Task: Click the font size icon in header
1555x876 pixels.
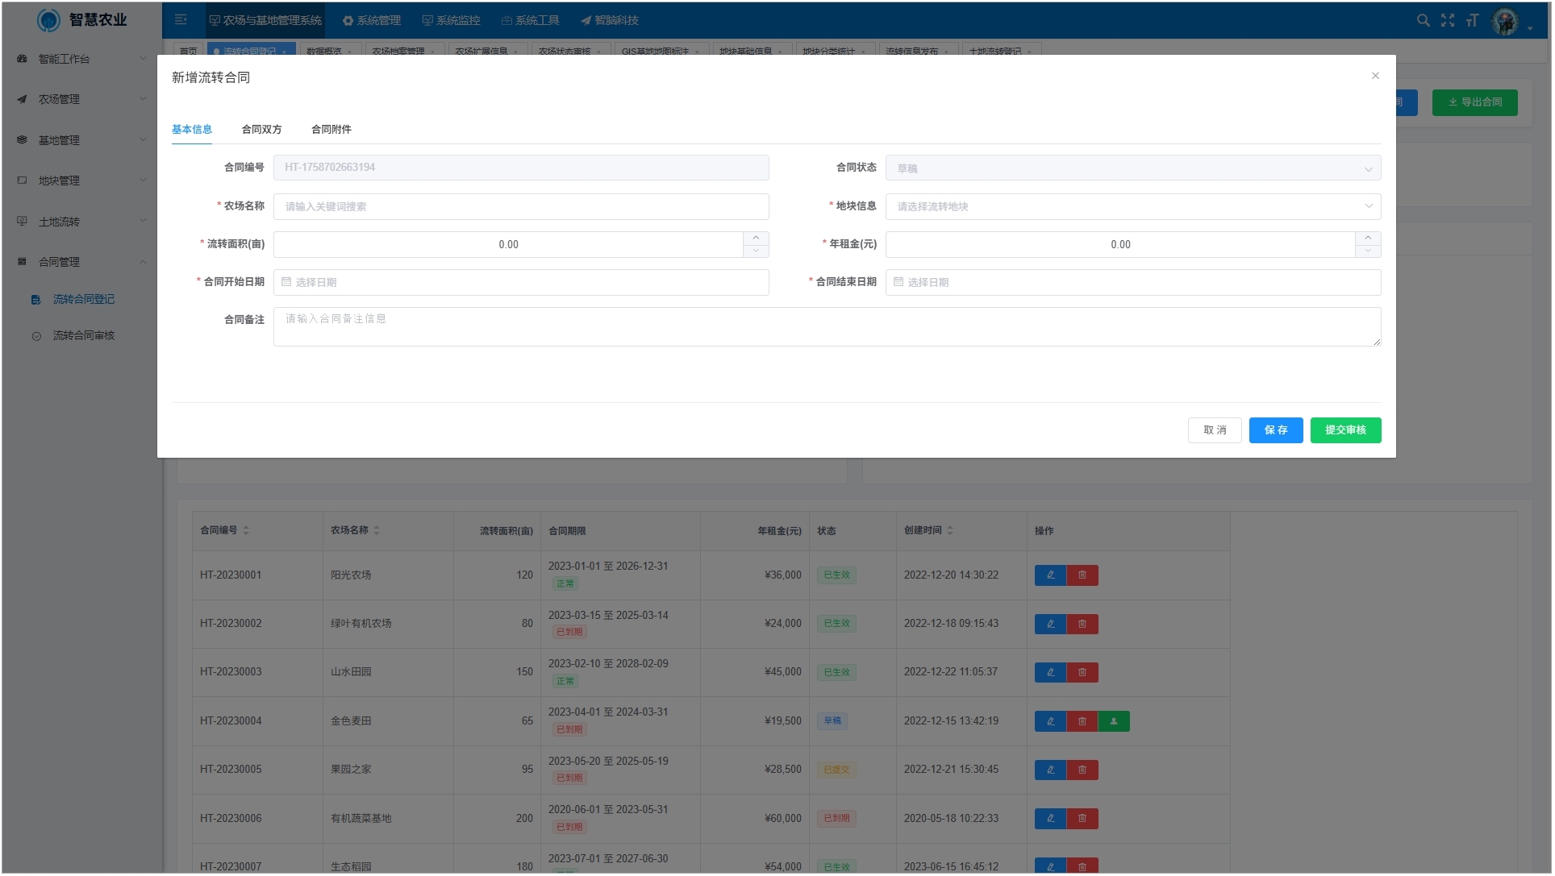Action: click(x=1472, y=20)
